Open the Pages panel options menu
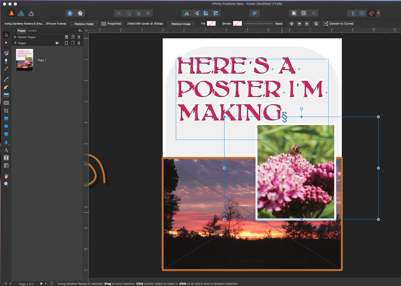This screenshot has height=286, width=401. pos(80,31)
